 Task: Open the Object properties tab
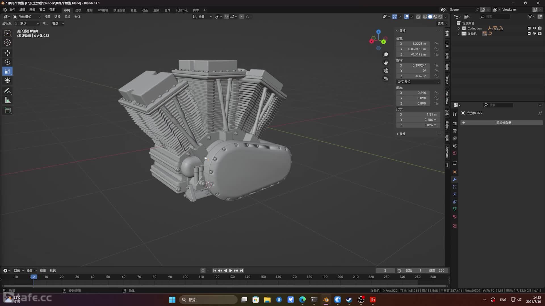(x=454, y=172)
